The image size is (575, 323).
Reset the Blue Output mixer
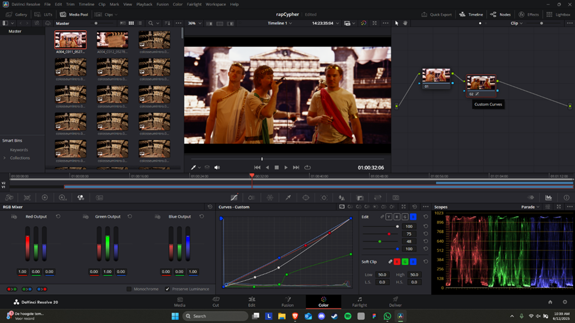pos(201,216)
